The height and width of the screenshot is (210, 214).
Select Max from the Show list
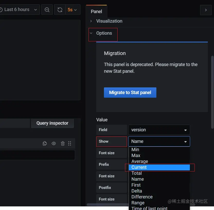click(x=159, y=156)
